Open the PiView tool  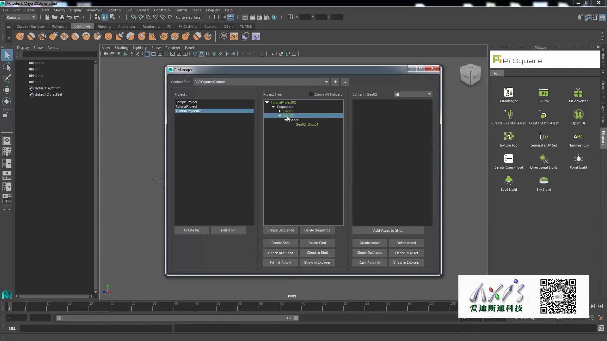[x=543, y=93]
